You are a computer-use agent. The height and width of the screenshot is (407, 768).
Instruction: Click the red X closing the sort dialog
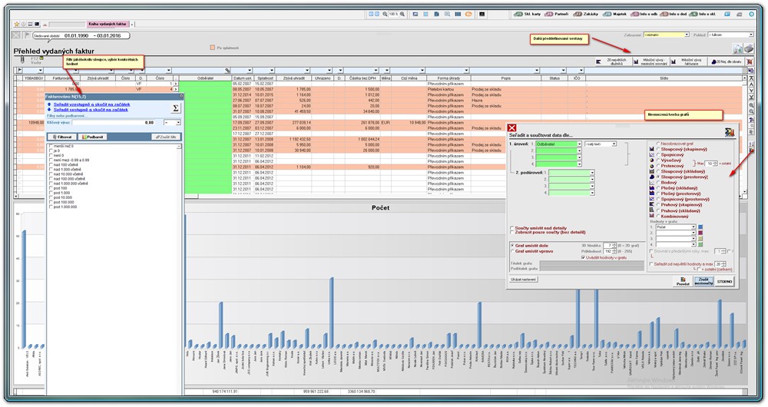(511, 127)
